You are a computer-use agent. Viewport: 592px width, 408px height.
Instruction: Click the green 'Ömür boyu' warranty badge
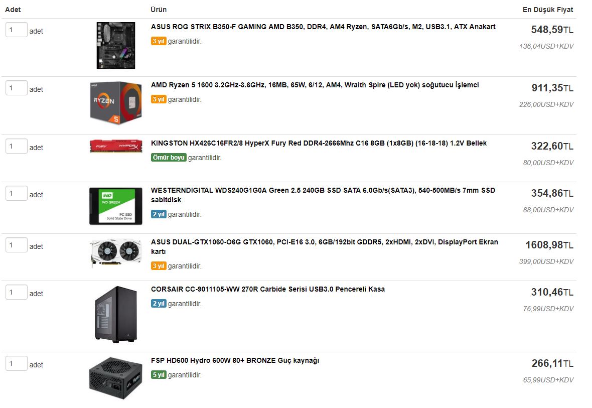point(169,158)
